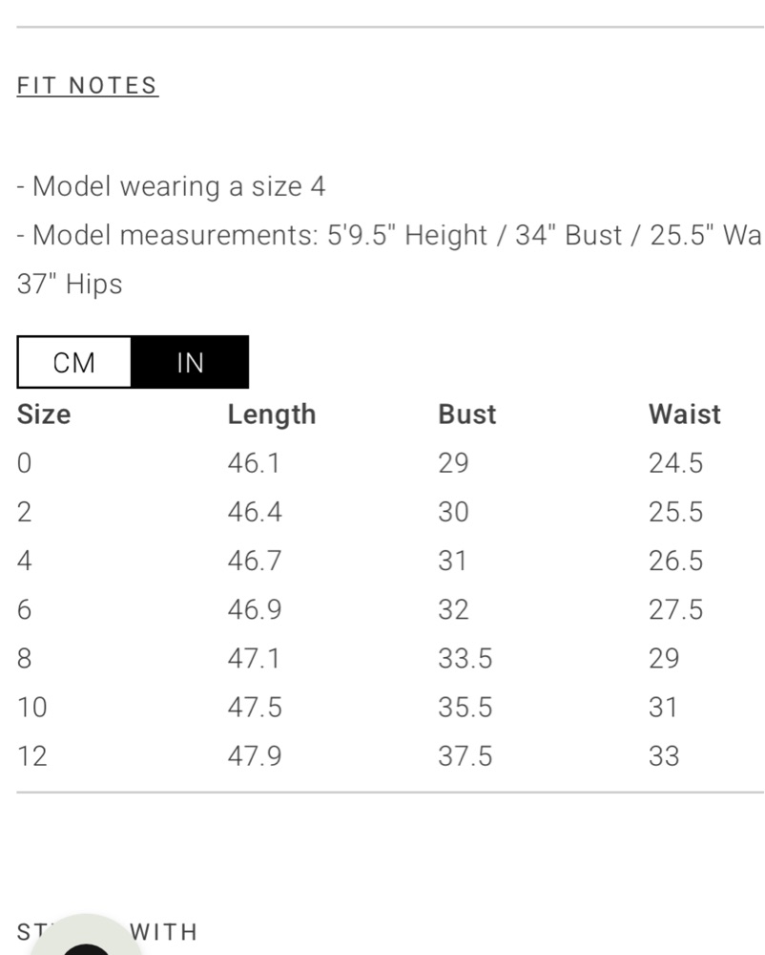
Task: Select size 6 row label
Action: [x=25, y=609]
